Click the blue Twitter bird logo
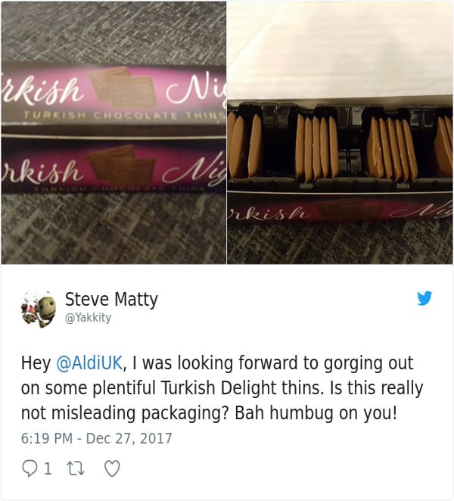 424,298
